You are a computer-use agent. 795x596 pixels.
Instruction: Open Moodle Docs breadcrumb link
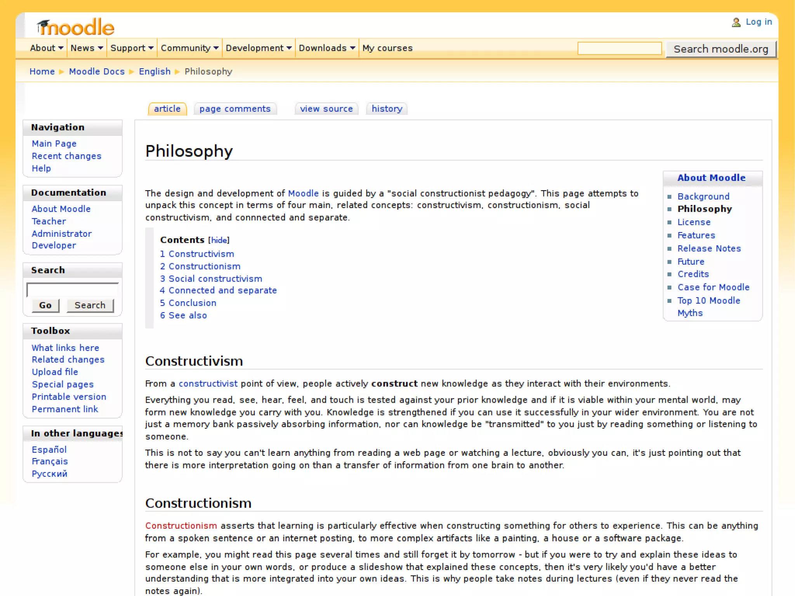[97, 71]
